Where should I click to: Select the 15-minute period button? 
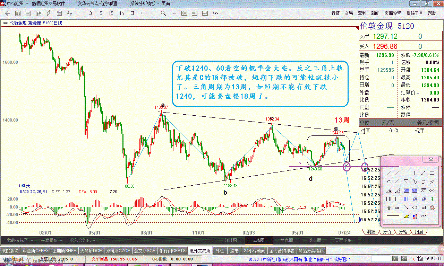pos(111,13)
